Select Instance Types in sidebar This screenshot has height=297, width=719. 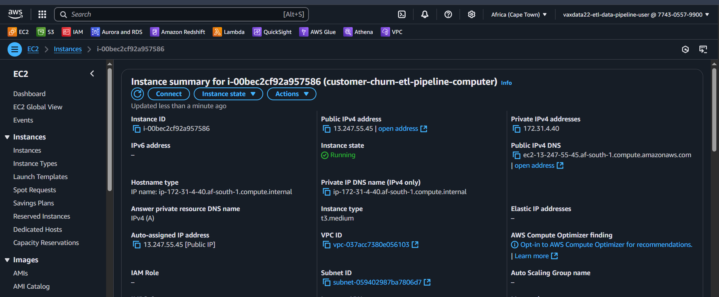tap(35, 164)
